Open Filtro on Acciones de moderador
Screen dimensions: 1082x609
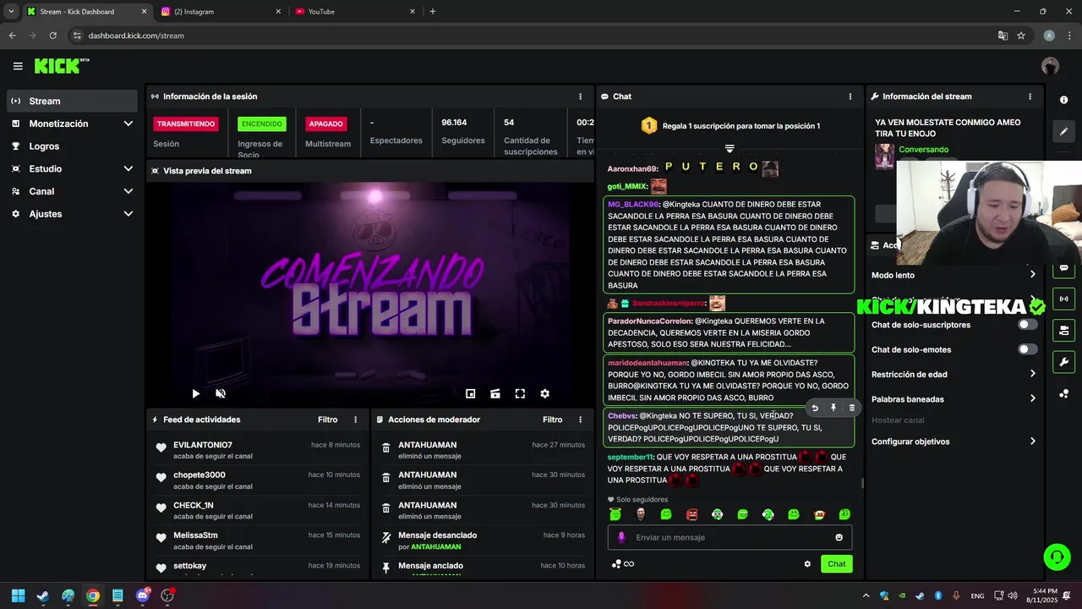pyautogui.click(x=552, y=420)
